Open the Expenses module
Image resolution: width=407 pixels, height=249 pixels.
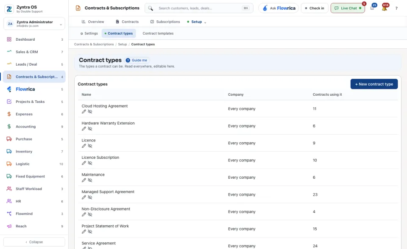[x=34, y=114]
